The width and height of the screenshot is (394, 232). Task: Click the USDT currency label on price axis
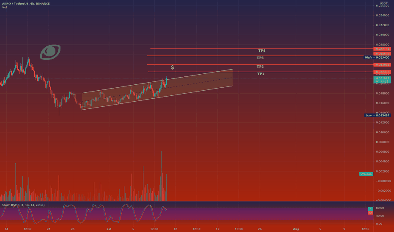click(x=383, y=3)
